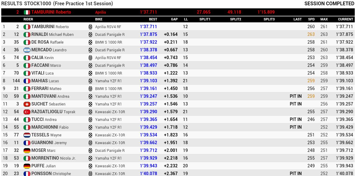Click the French flag beside MAHIAS Lucas
The height and width of the screenshot is (176, 356).
[27, 81]
